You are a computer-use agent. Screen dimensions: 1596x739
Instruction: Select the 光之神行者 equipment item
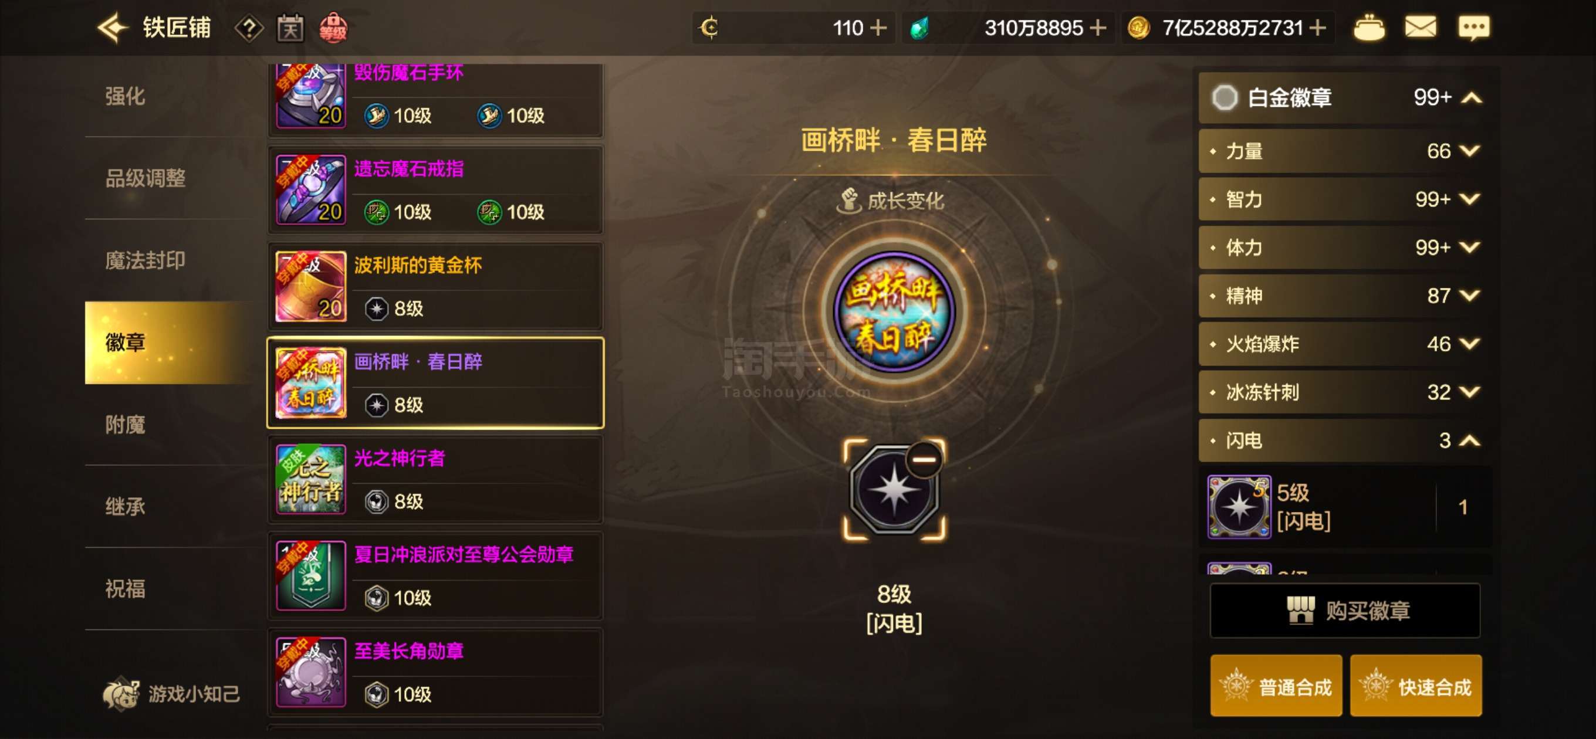(435, 479)
